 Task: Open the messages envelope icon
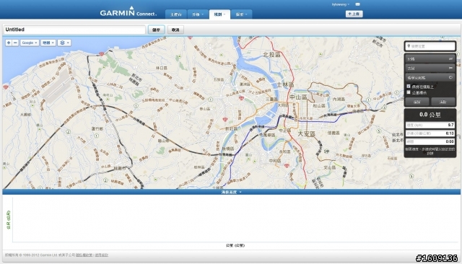tap(357, 4)
